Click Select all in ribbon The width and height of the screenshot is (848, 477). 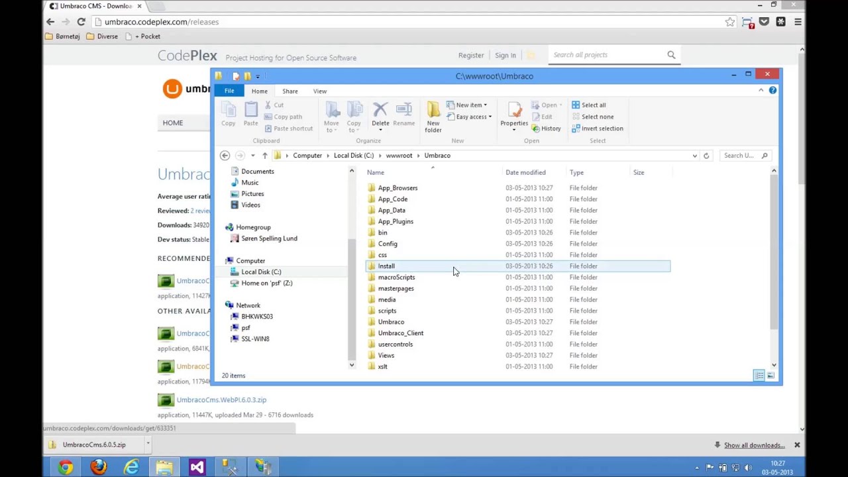[588, 105]
